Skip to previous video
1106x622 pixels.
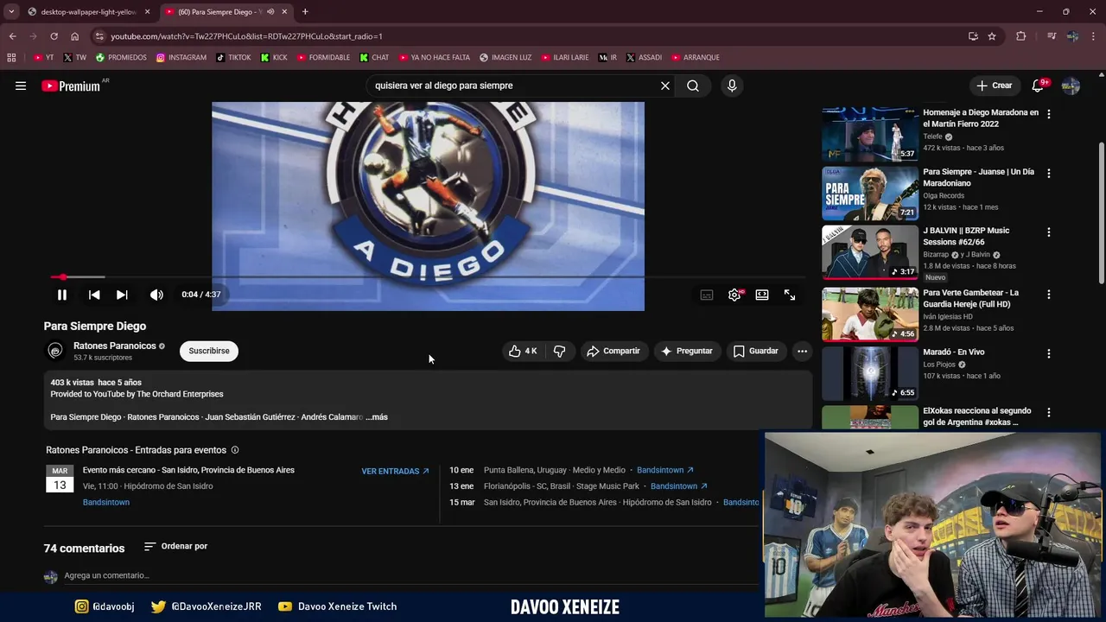94,295
